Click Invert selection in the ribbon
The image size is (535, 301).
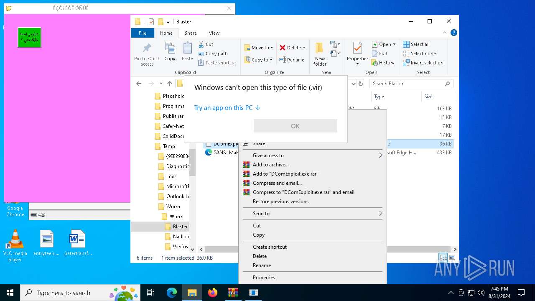[423, 63]
